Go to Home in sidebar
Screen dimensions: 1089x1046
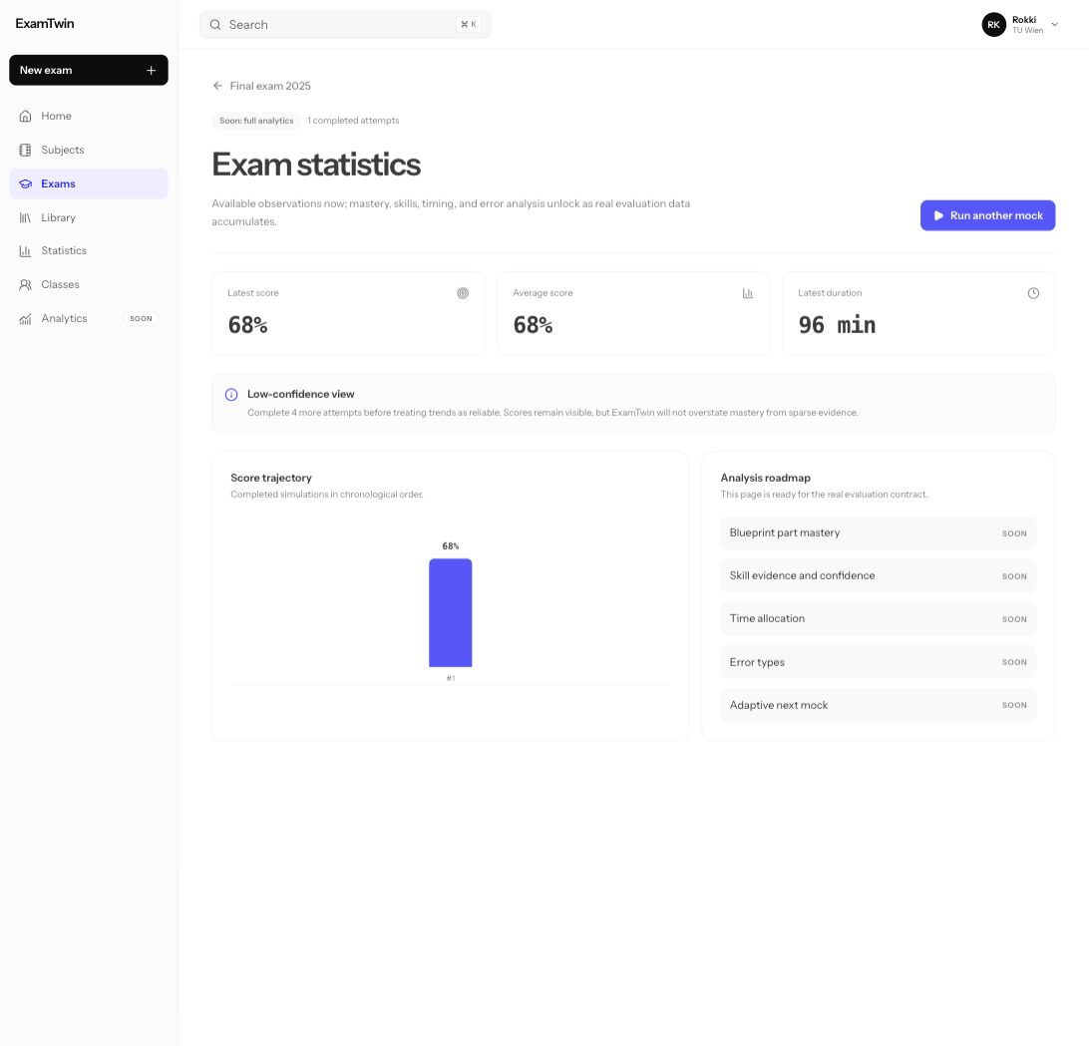(x=88, y=116)
